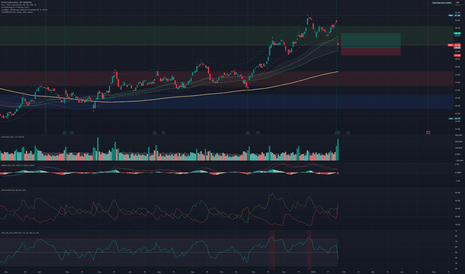Click the red 41.00 stop price label
Screen dimensions: 465x274
458,55
